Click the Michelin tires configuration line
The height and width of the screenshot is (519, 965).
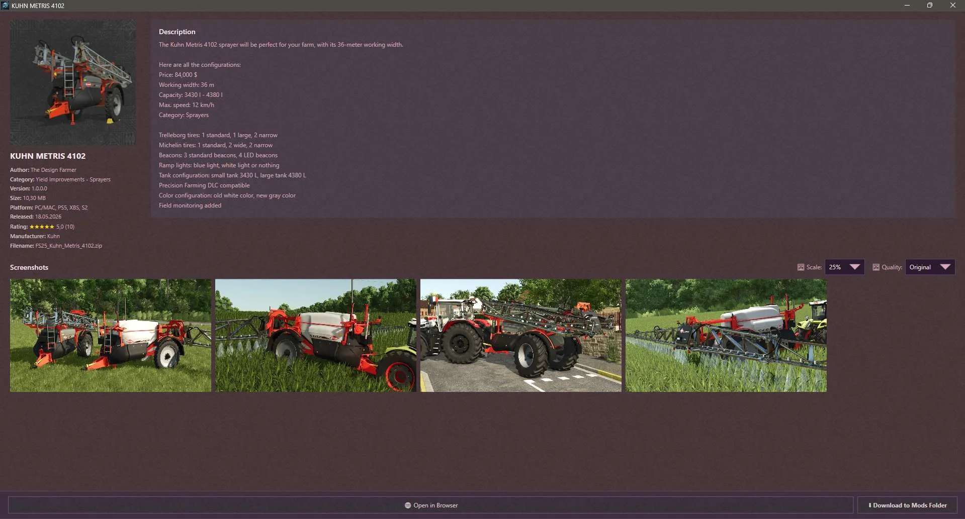tap(216, 145)
